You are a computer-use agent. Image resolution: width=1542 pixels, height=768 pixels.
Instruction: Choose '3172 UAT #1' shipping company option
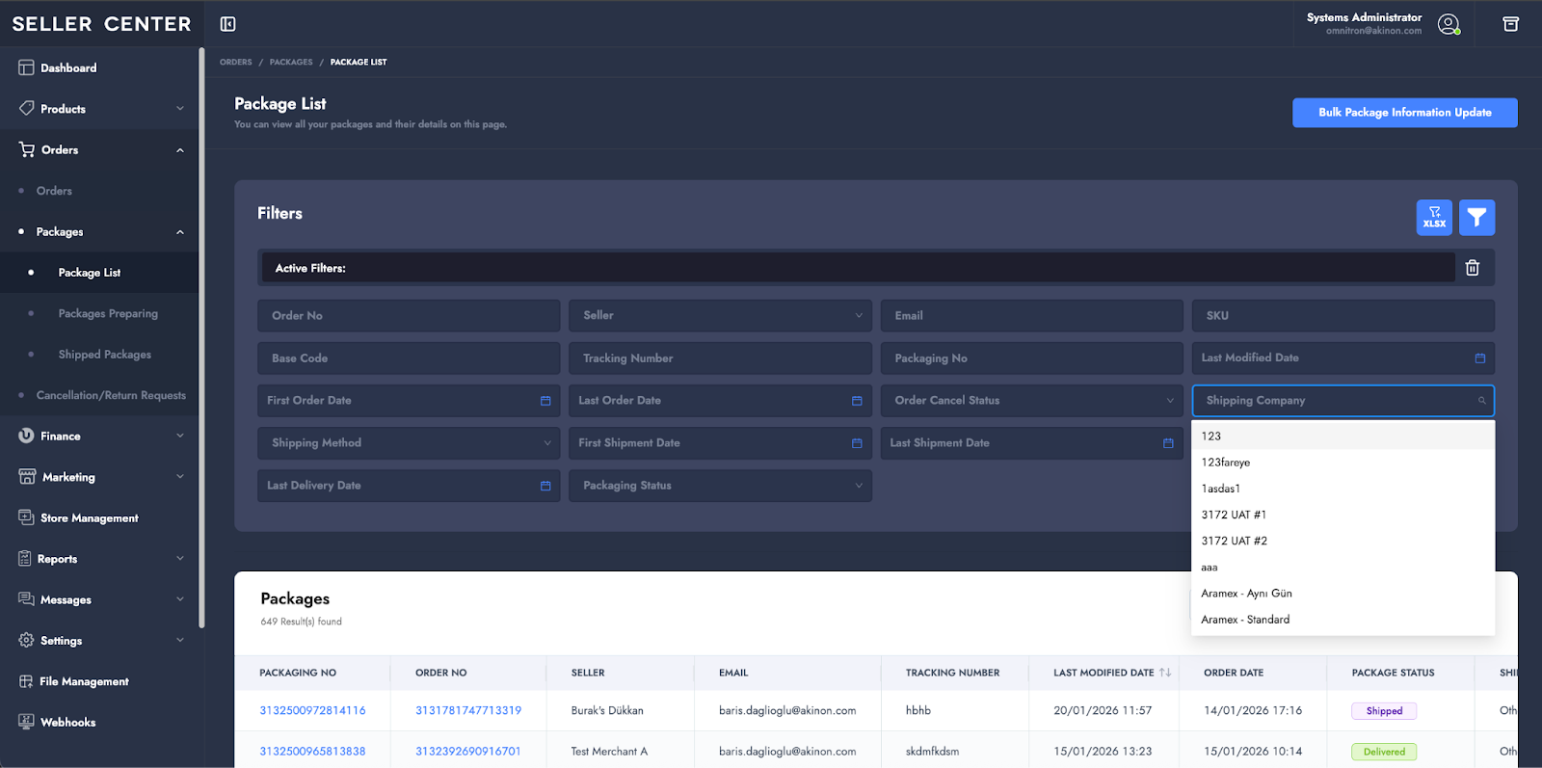[1234, 515]
